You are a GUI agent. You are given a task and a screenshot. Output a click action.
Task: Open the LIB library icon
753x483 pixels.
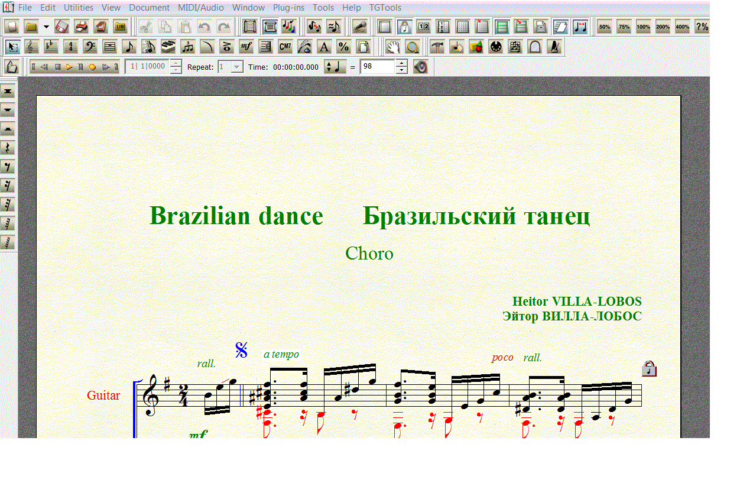(x=121, y=27)
